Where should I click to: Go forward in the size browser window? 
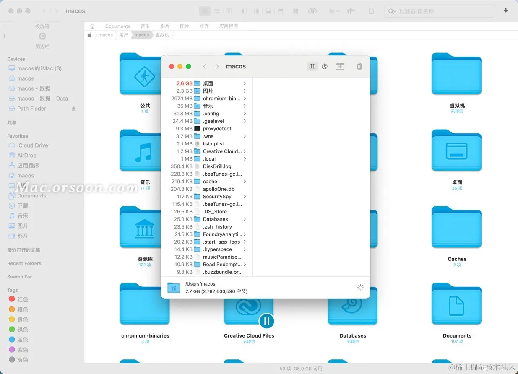tap(217, 66)
